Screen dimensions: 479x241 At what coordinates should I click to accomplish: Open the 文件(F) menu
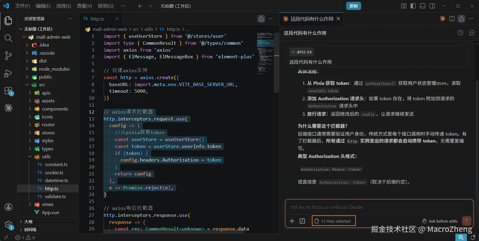click(23, 6)
